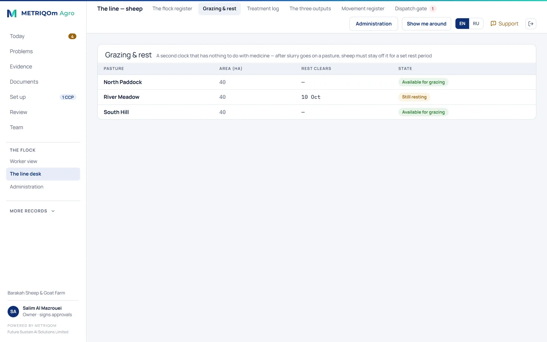Go to Review in sidebar
The height and width of the screenshot is (342, 547).
coord(43,112)
